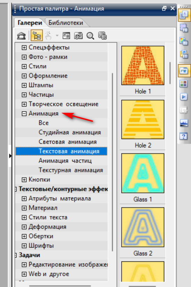This screenshot has height=287, width=191.
Task: Click the highlighted overlapping windows icon in the sidebar
Action: [x=184, y=15]
